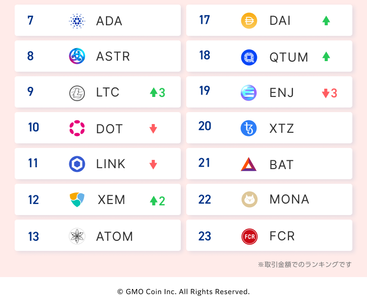
Task: Click the GMO Coin Inc. copyright text
Action: pos(183,292)
